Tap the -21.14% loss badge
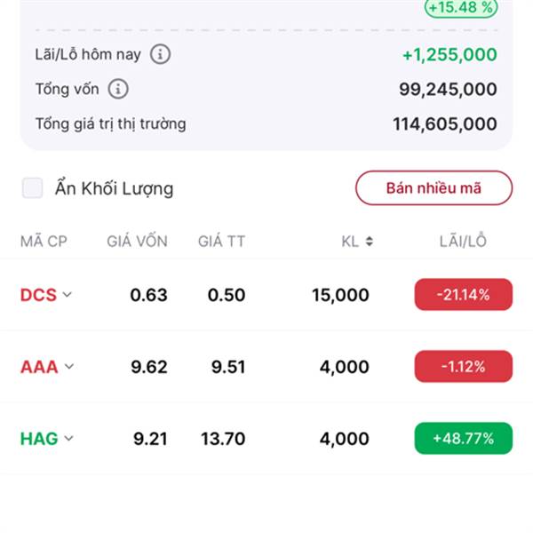This screenshot has width=533, height=533. tap(464, 294)
